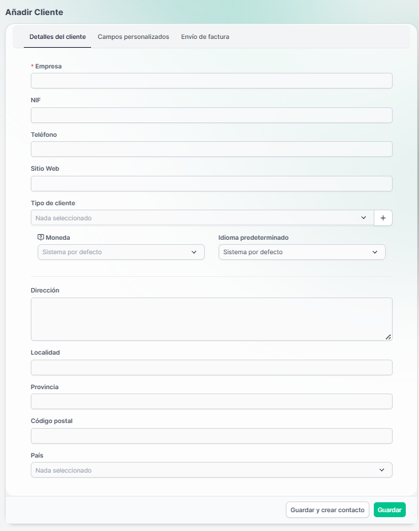Click the Provincia input field
Image resolution: width=419 pixels, height=531 pixels.
[x=211, y=402]
